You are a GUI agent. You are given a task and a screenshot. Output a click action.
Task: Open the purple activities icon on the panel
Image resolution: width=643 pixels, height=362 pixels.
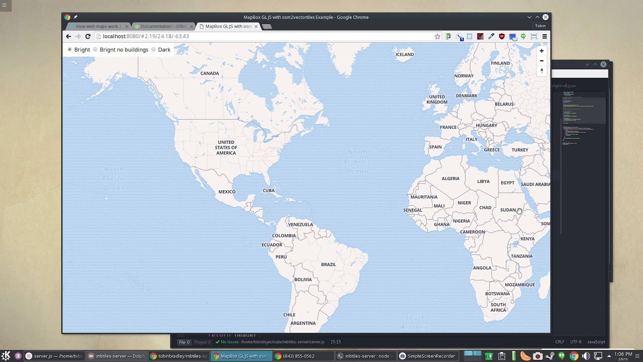coord(18,356)
